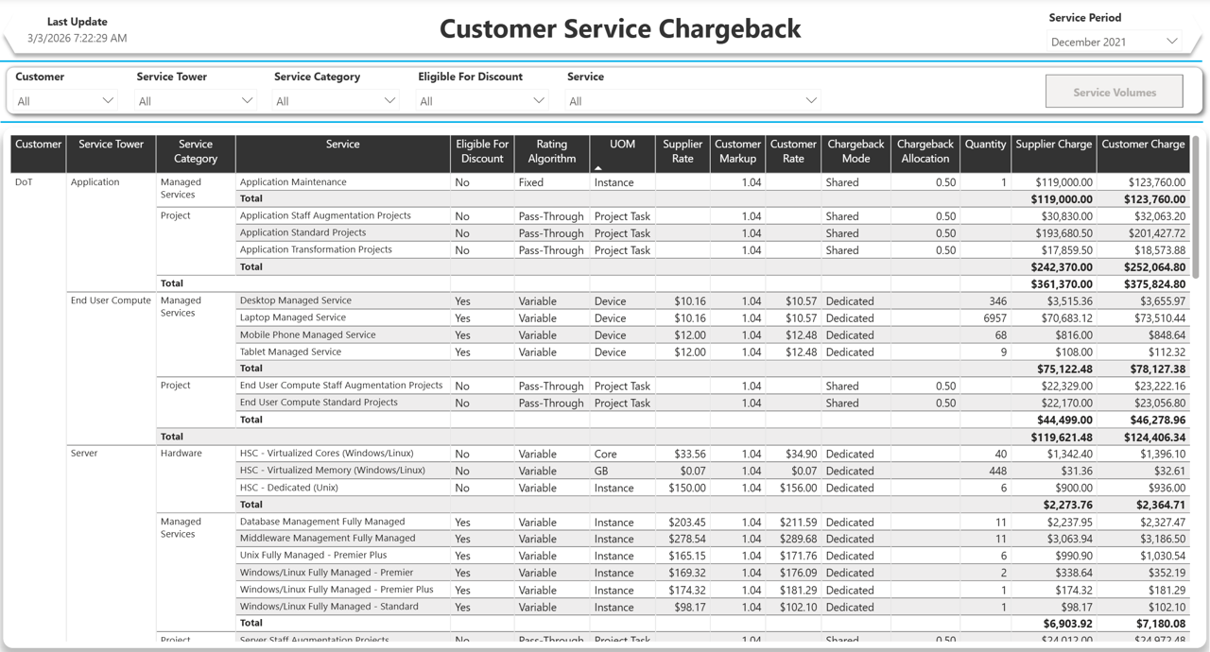Screen dimensions: 1210x652
Task: Select the Laptop Managed Service supplier charge cell
Action: [x=1054, y=317]
